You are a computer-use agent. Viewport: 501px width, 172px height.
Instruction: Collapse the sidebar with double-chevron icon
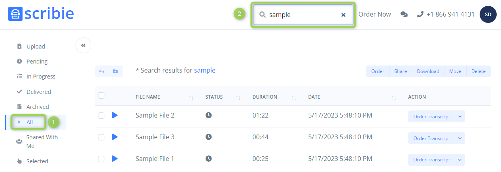coord(83,45)
